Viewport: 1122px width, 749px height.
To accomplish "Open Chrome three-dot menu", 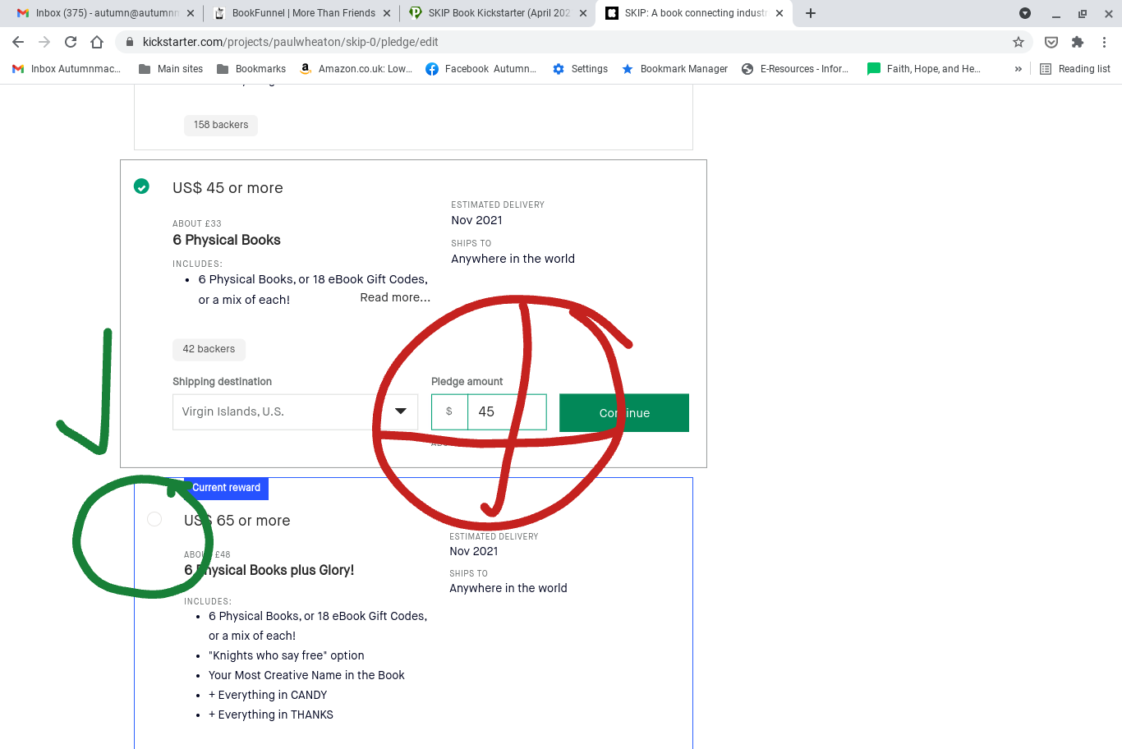I will 1105,42.
